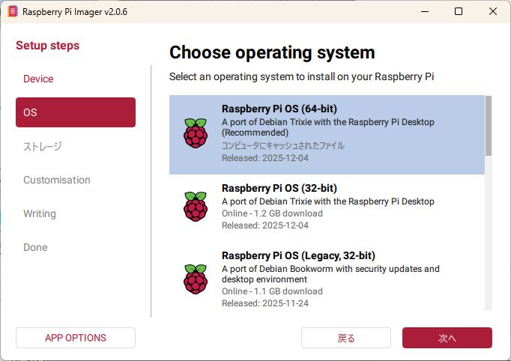Open the Customisation setup step
This screenshot has height=361, width=511.
pyautogui.click(x=76, y=180)
